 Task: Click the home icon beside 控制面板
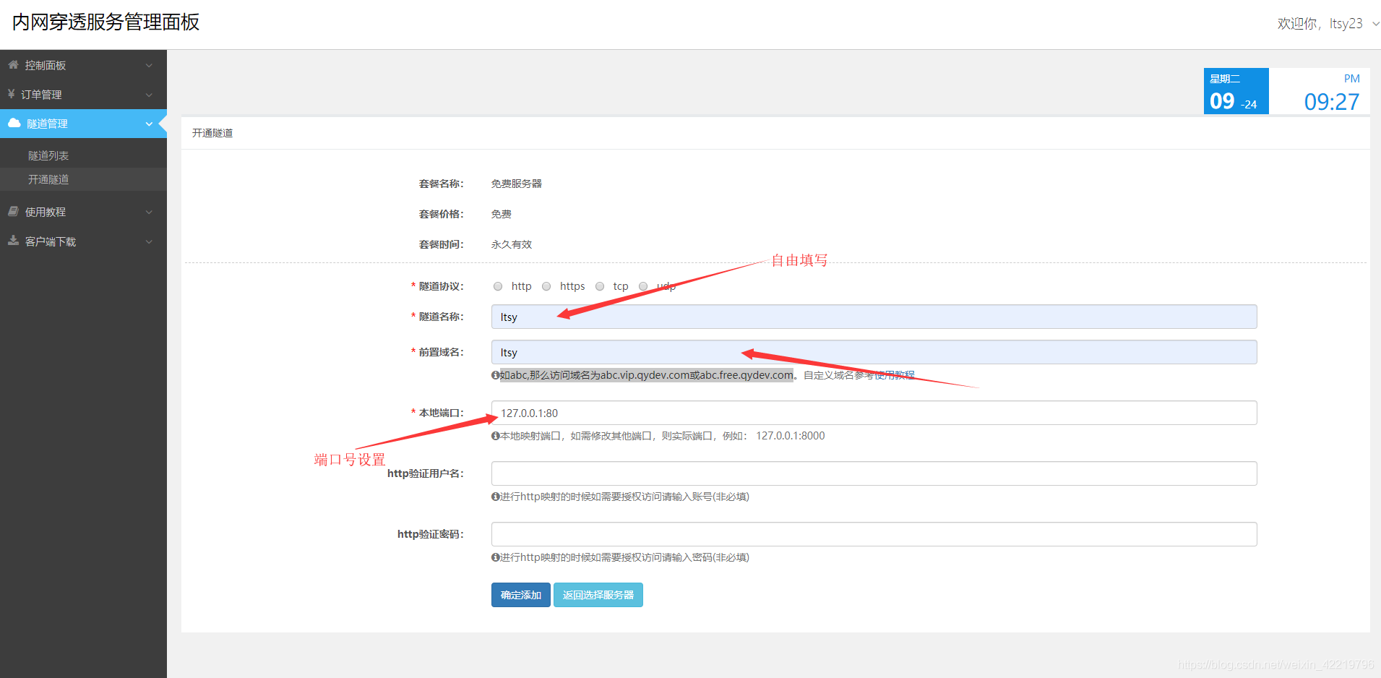[13, 64]
